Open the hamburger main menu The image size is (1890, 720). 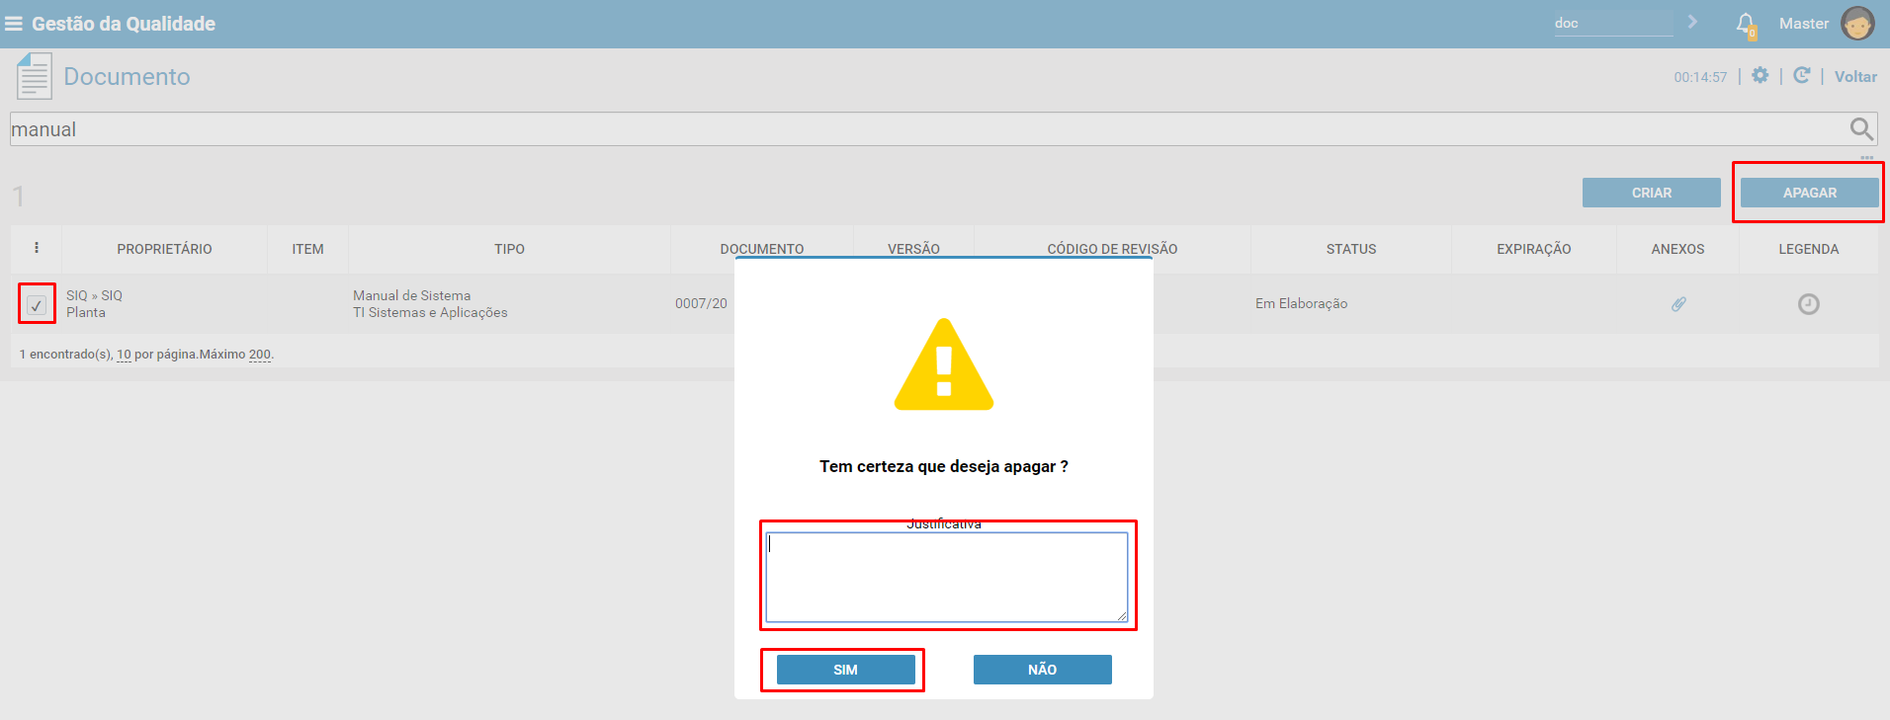click(14, 24)
